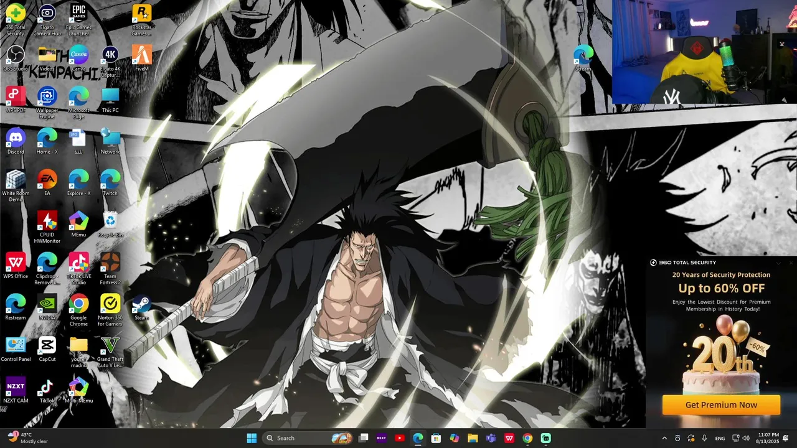Viewport: 797px width, 448px height.
Task: Select the Explore - X Edge shortcut
Action: click(78, 183)
